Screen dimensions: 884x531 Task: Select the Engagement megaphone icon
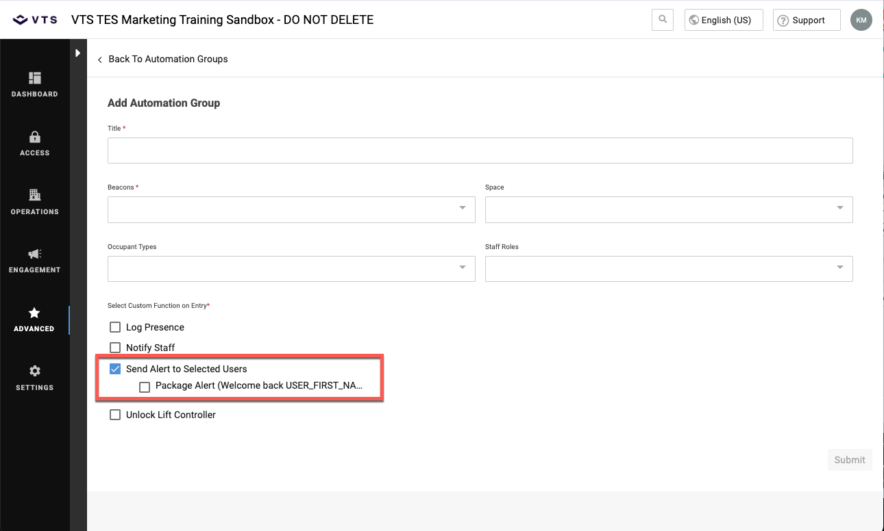[x=35, y=255]
